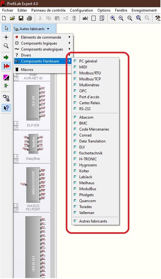Open the Options menu

click(x=104, y=10)
